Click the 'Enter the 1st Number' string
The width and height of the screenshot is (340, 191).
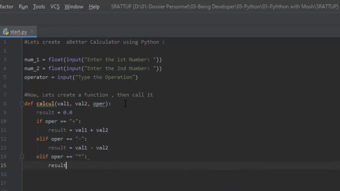pos(120,59)
